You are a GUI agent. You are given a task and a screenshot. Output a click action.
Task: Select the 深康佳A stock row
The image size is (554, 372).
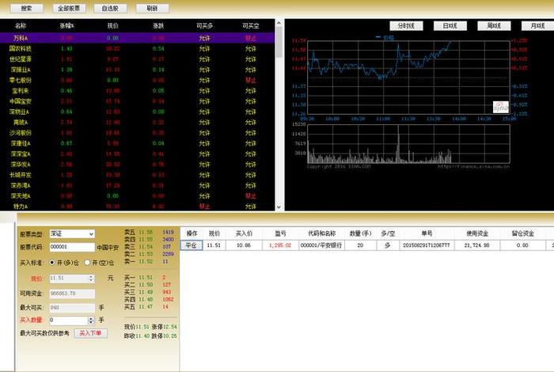[x=137, y=143]
